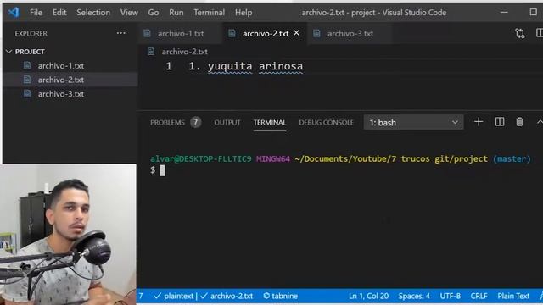543x305 pixels.
Task: Close the archivo-2.txt tab
Action: click(x=296, y=33)
